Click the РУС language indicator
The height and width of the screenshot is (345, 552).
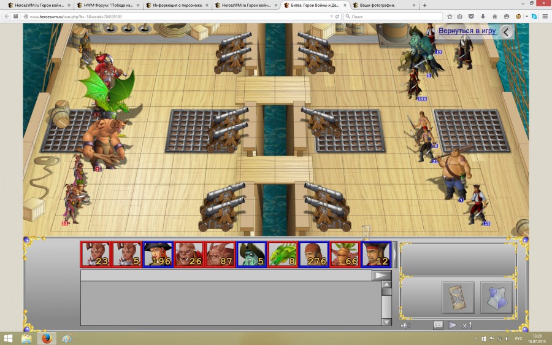point(518,339)
